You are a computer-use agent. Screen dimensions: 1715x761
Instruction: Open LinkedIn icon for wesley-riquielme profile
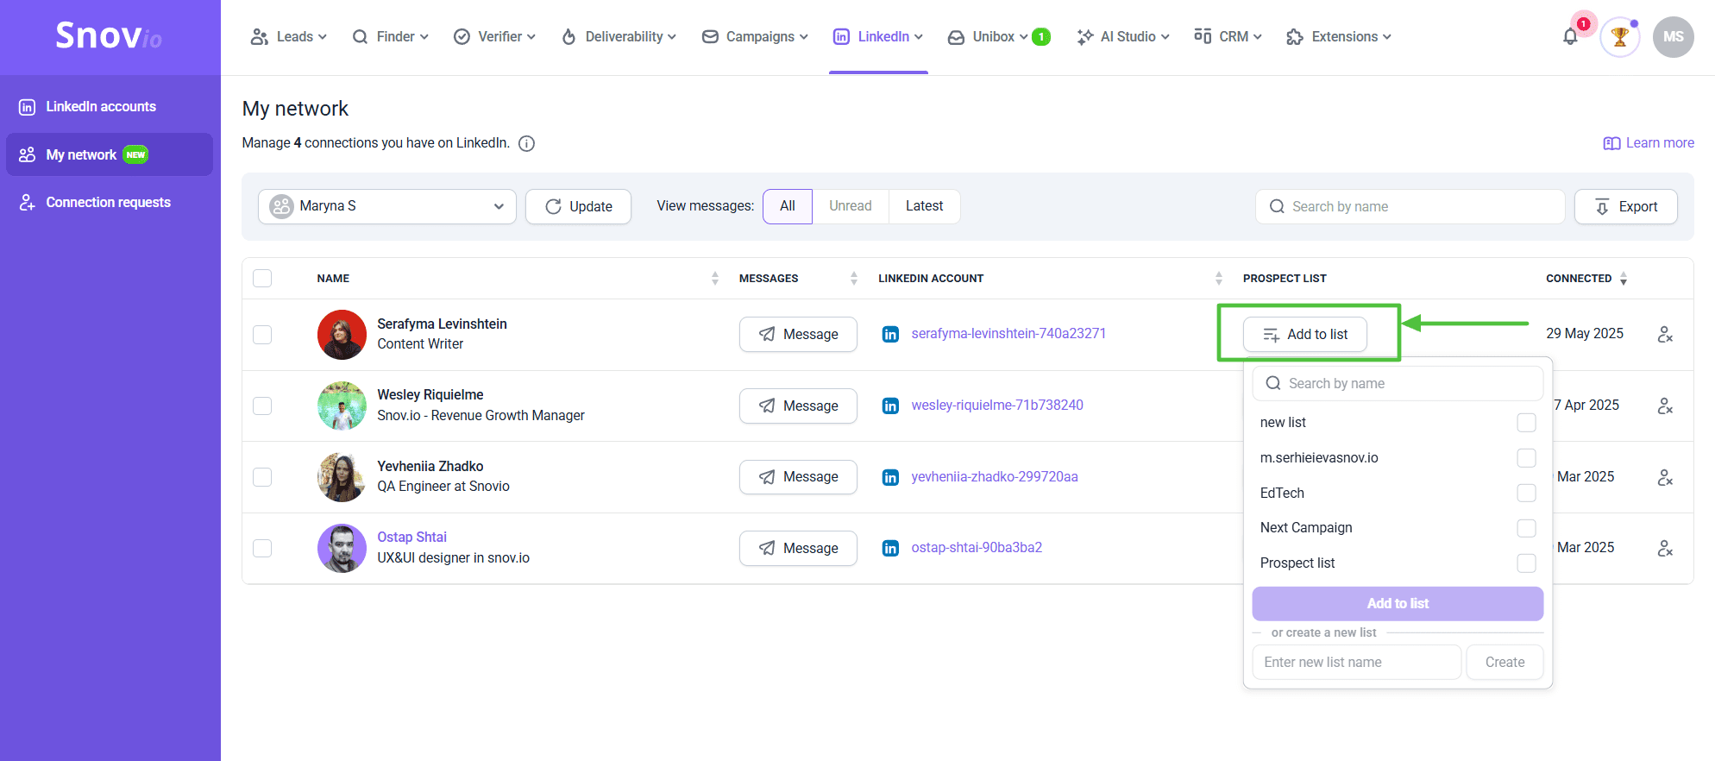(890, 406)
